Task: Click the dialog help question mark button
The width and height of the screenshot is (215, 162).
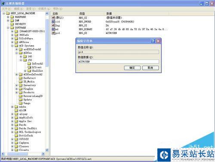Action: click(x=153, y=41)
